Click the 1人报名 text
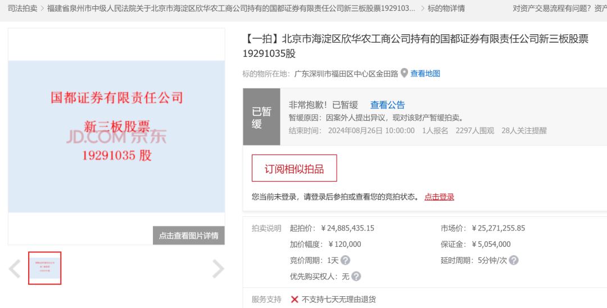607x308 pixels. (x=435, y=131)
